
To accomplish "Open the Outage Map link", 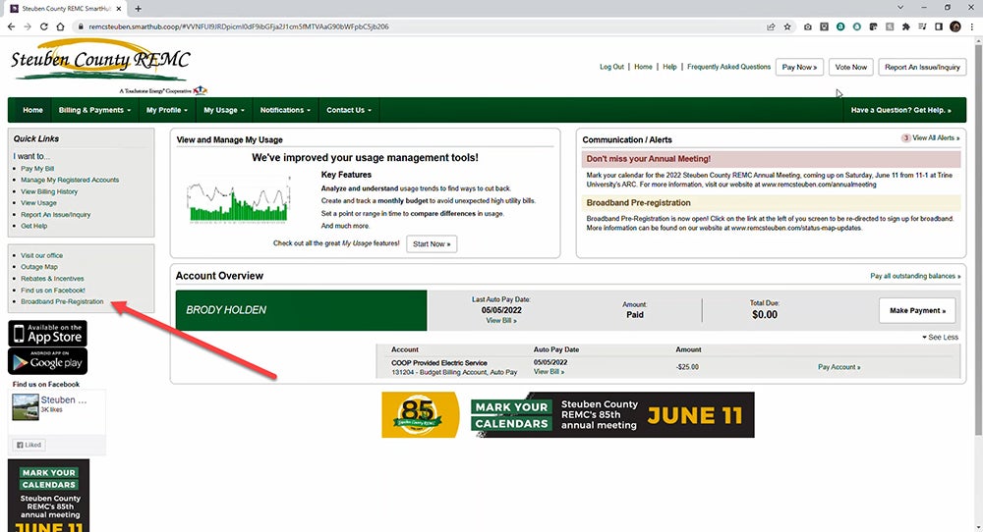I will point(39,267).
